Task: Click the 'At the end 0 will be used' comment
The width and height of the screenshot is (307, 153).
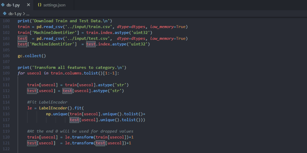Action: [x=80, y=131]
